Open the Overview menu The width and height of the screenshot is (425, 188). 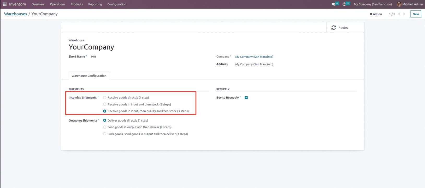(x=38, y=4)
